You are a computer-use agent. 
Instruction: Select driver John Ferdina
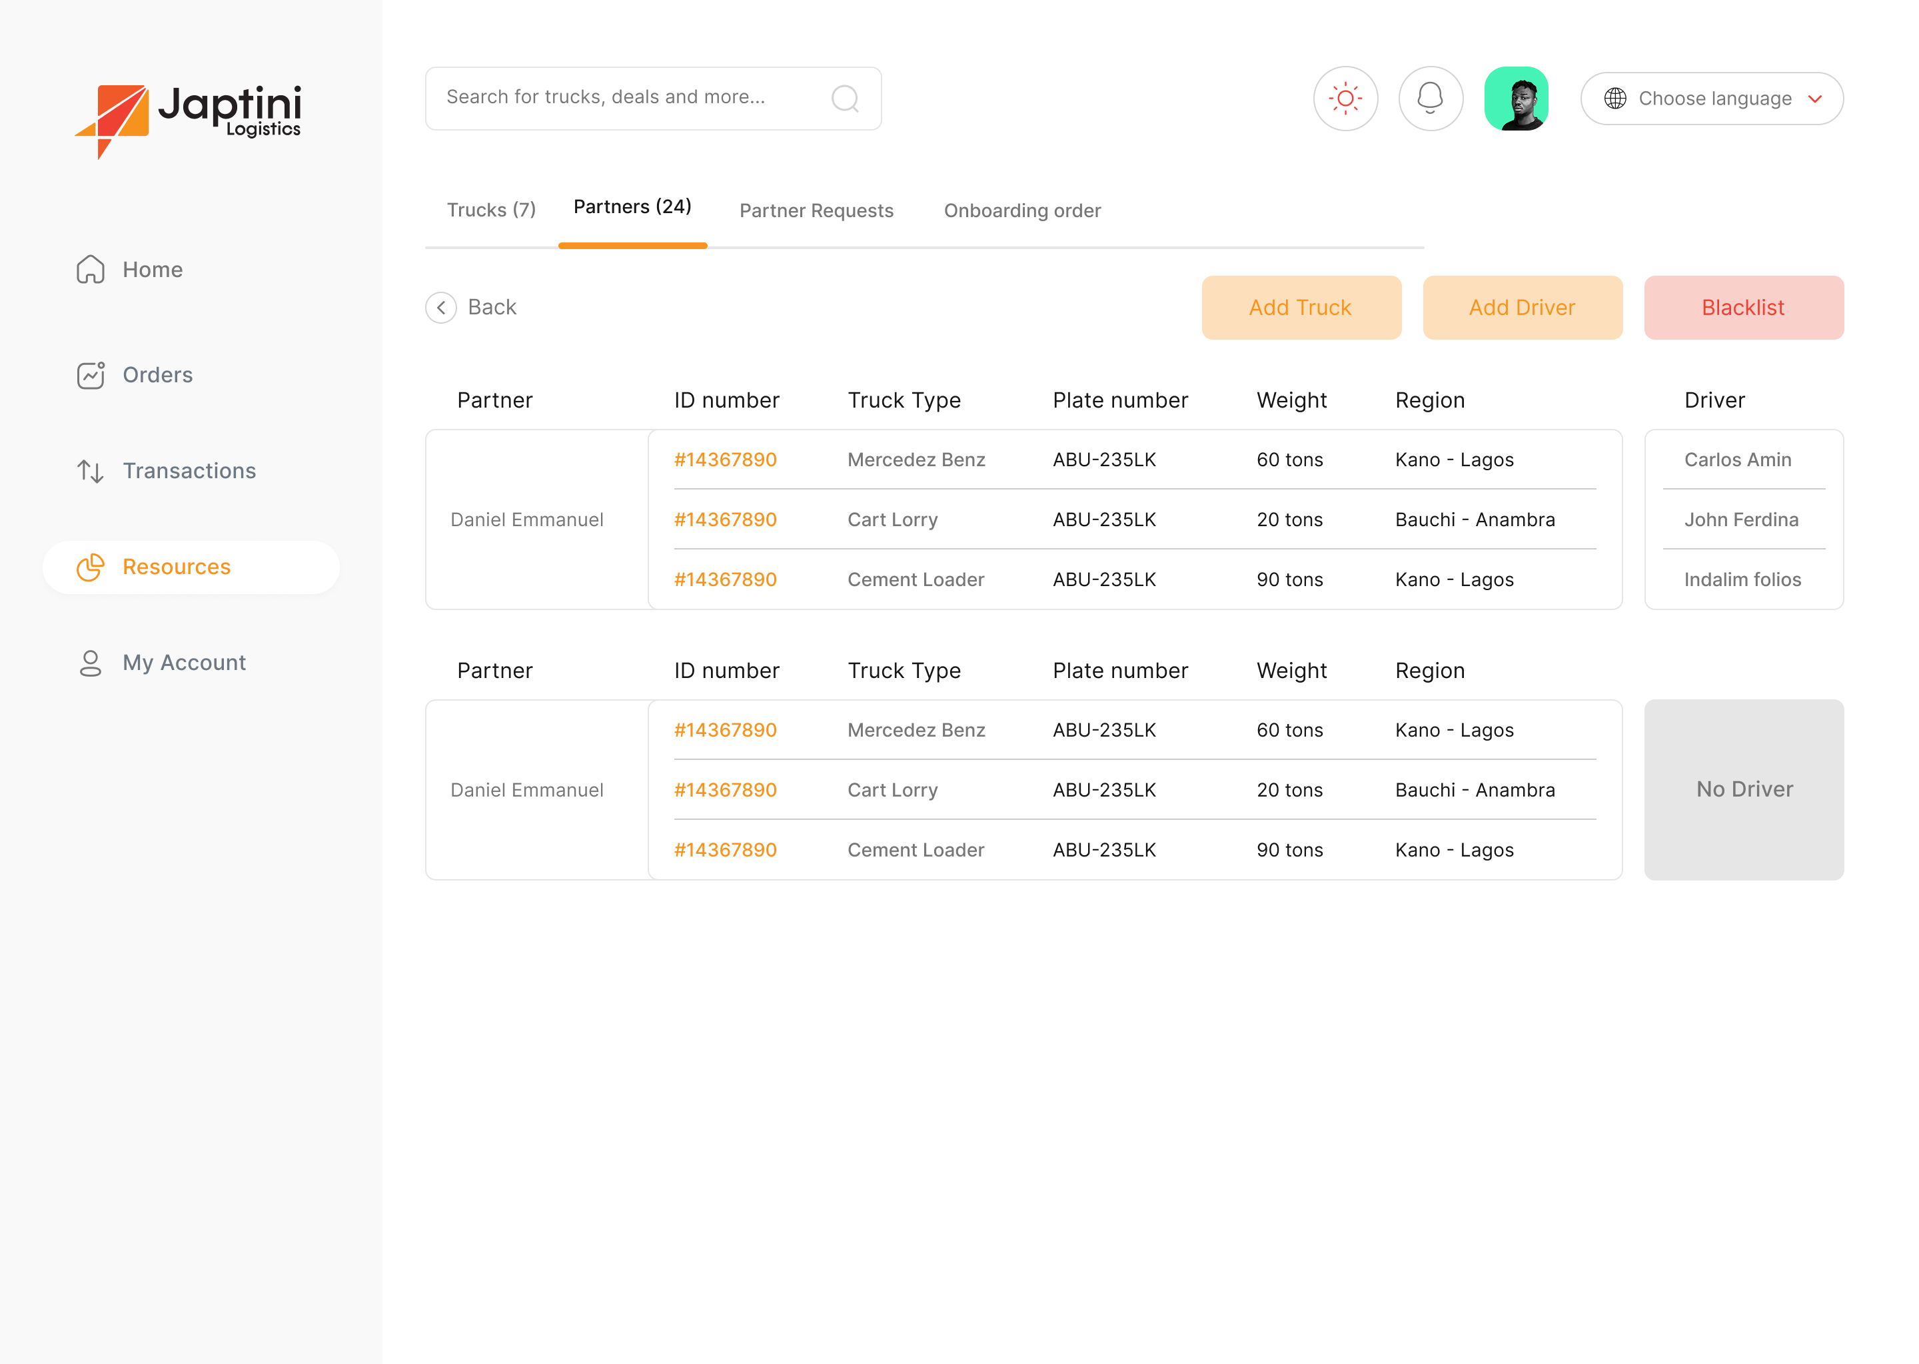pyautogui.click(x=1741, y=520)
